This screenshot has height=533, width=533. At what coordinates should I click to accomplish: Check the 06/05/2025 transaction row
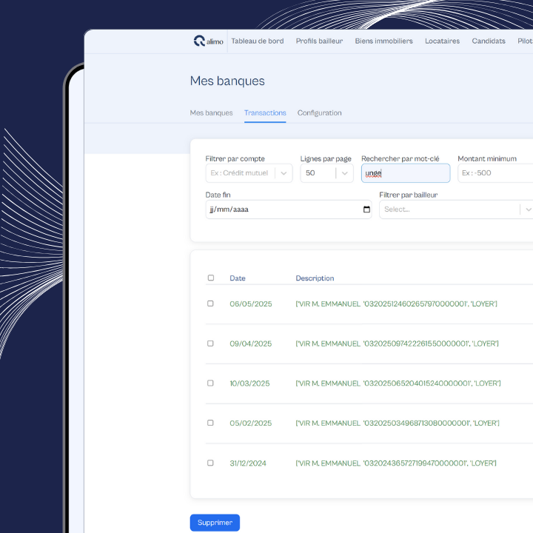(210, 304)
